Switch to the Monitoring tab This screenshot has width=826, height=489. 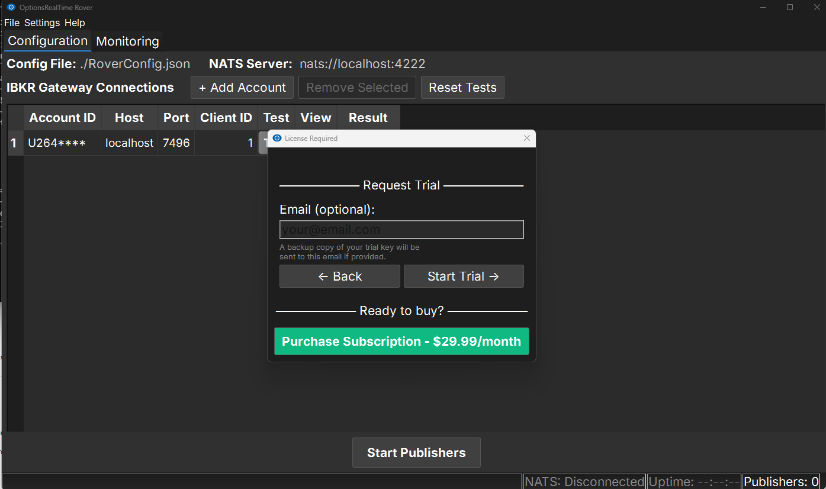(x=127, y=41)
